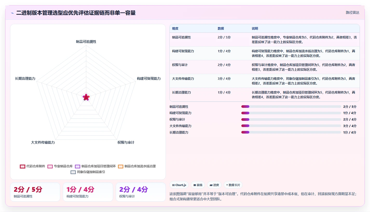
Task: Click the summary paragraph about 容量够用
Action: pos(263,196)
